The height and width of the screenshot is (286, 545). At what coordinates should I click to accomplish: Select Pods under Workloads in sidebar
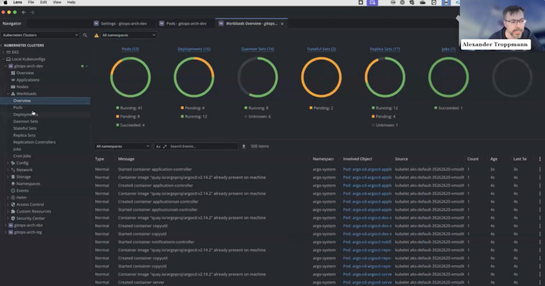18,108
